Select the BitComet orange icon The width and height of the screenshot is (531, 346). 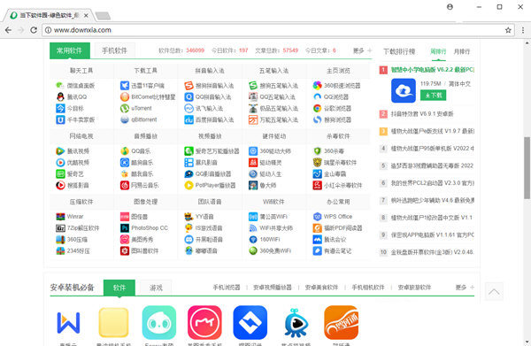click(125, 96)
